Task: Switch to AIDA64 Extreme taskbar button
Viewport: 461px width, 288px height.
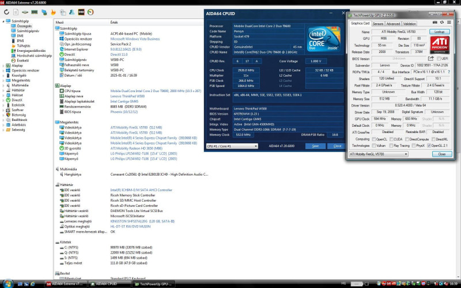Action: tap(66, 284)
